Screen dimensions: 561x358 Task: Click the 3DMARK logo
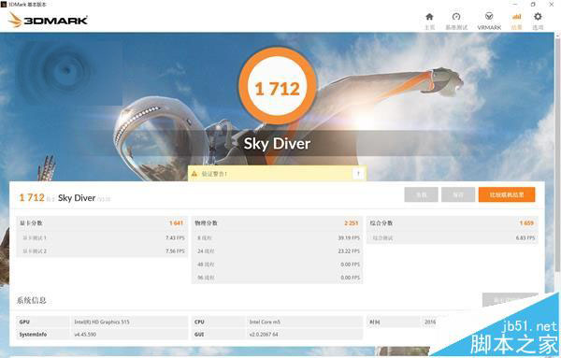click(x=49, y=20)
